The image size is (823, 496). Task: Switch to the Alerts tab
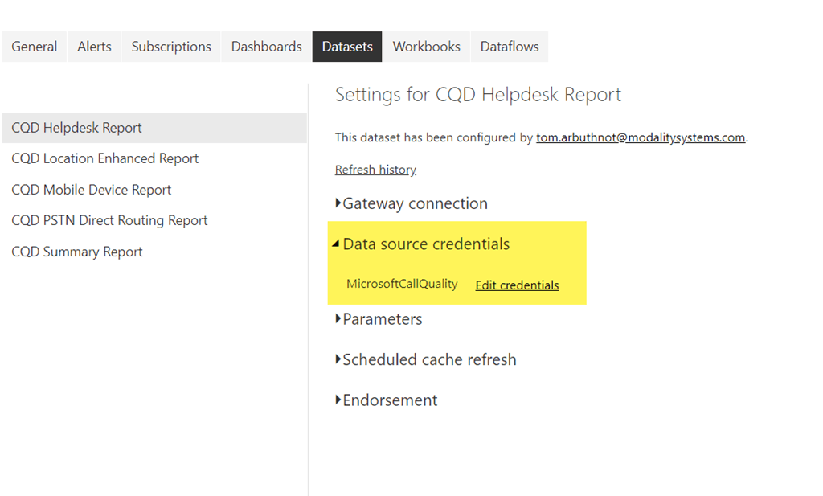94,47
